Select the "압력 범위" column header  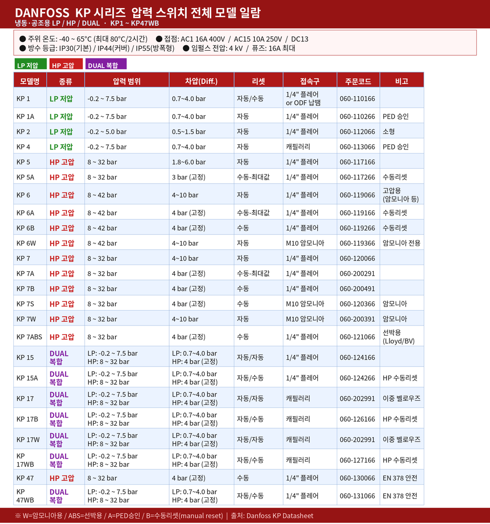pos(127,81)
